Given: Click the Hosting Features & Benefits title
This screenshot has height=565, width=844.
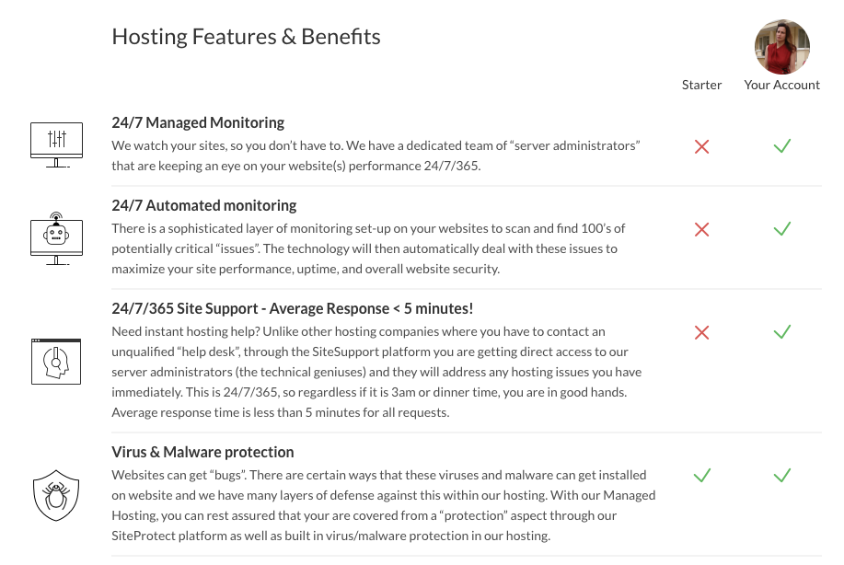Looking at the screenshot, I should [x=246, y=37].
